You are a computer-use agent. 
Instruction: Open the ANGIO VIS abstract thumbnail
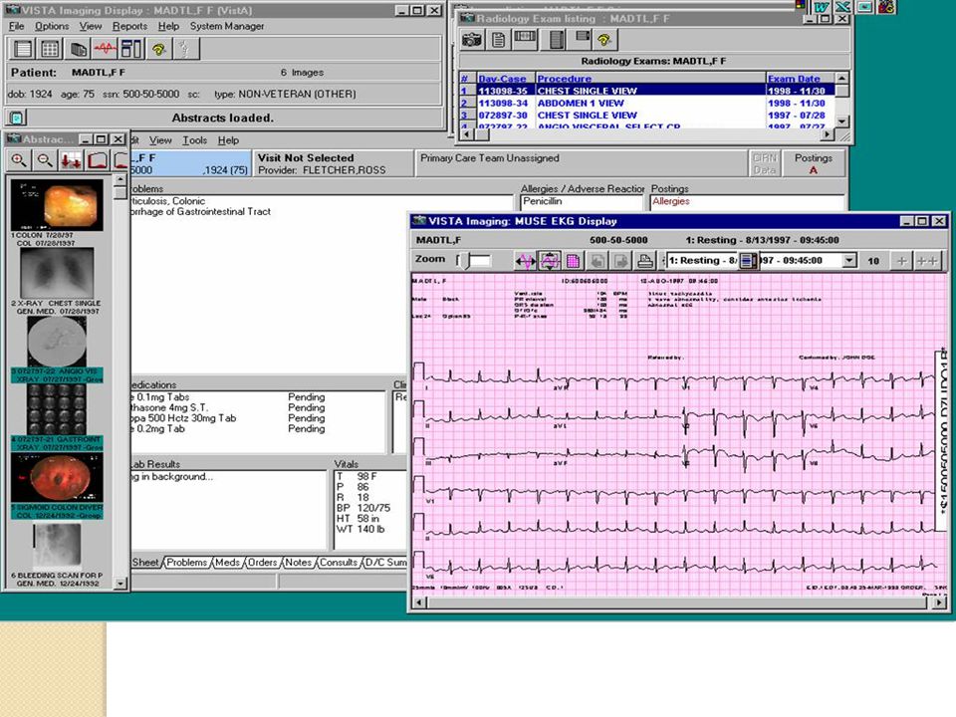pos(57,342)
